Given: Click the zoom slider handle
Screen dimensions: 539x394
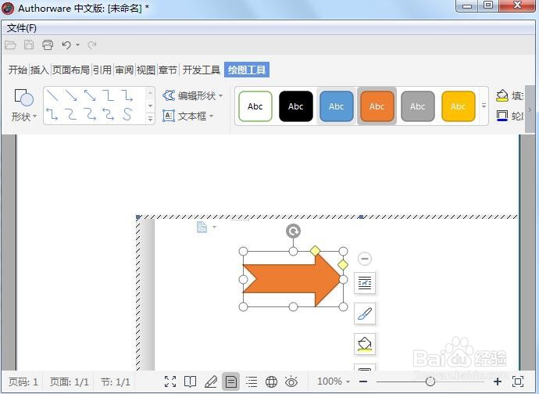Looking at the screenshot, I should point(430,381).
